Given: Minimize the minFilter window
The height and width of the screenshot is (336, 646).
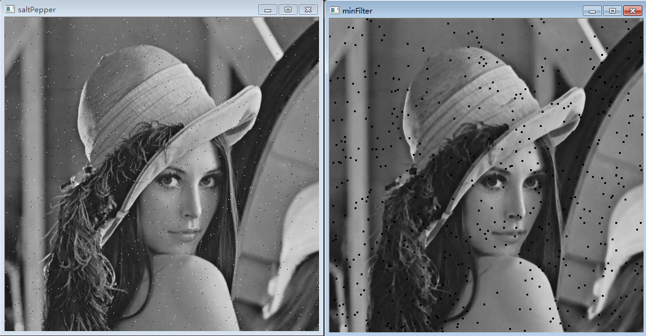Looking at the screenshot, I should tap(593, 10).
